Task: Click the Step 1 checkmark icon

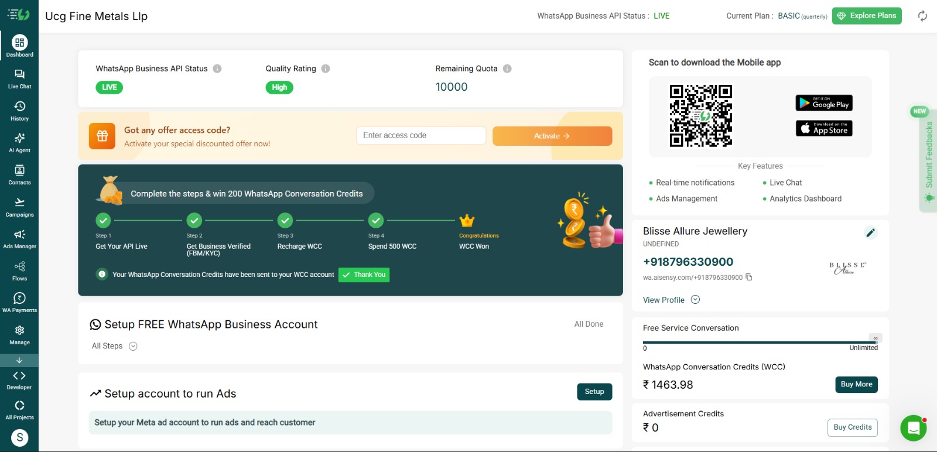Action: (103, 220)
